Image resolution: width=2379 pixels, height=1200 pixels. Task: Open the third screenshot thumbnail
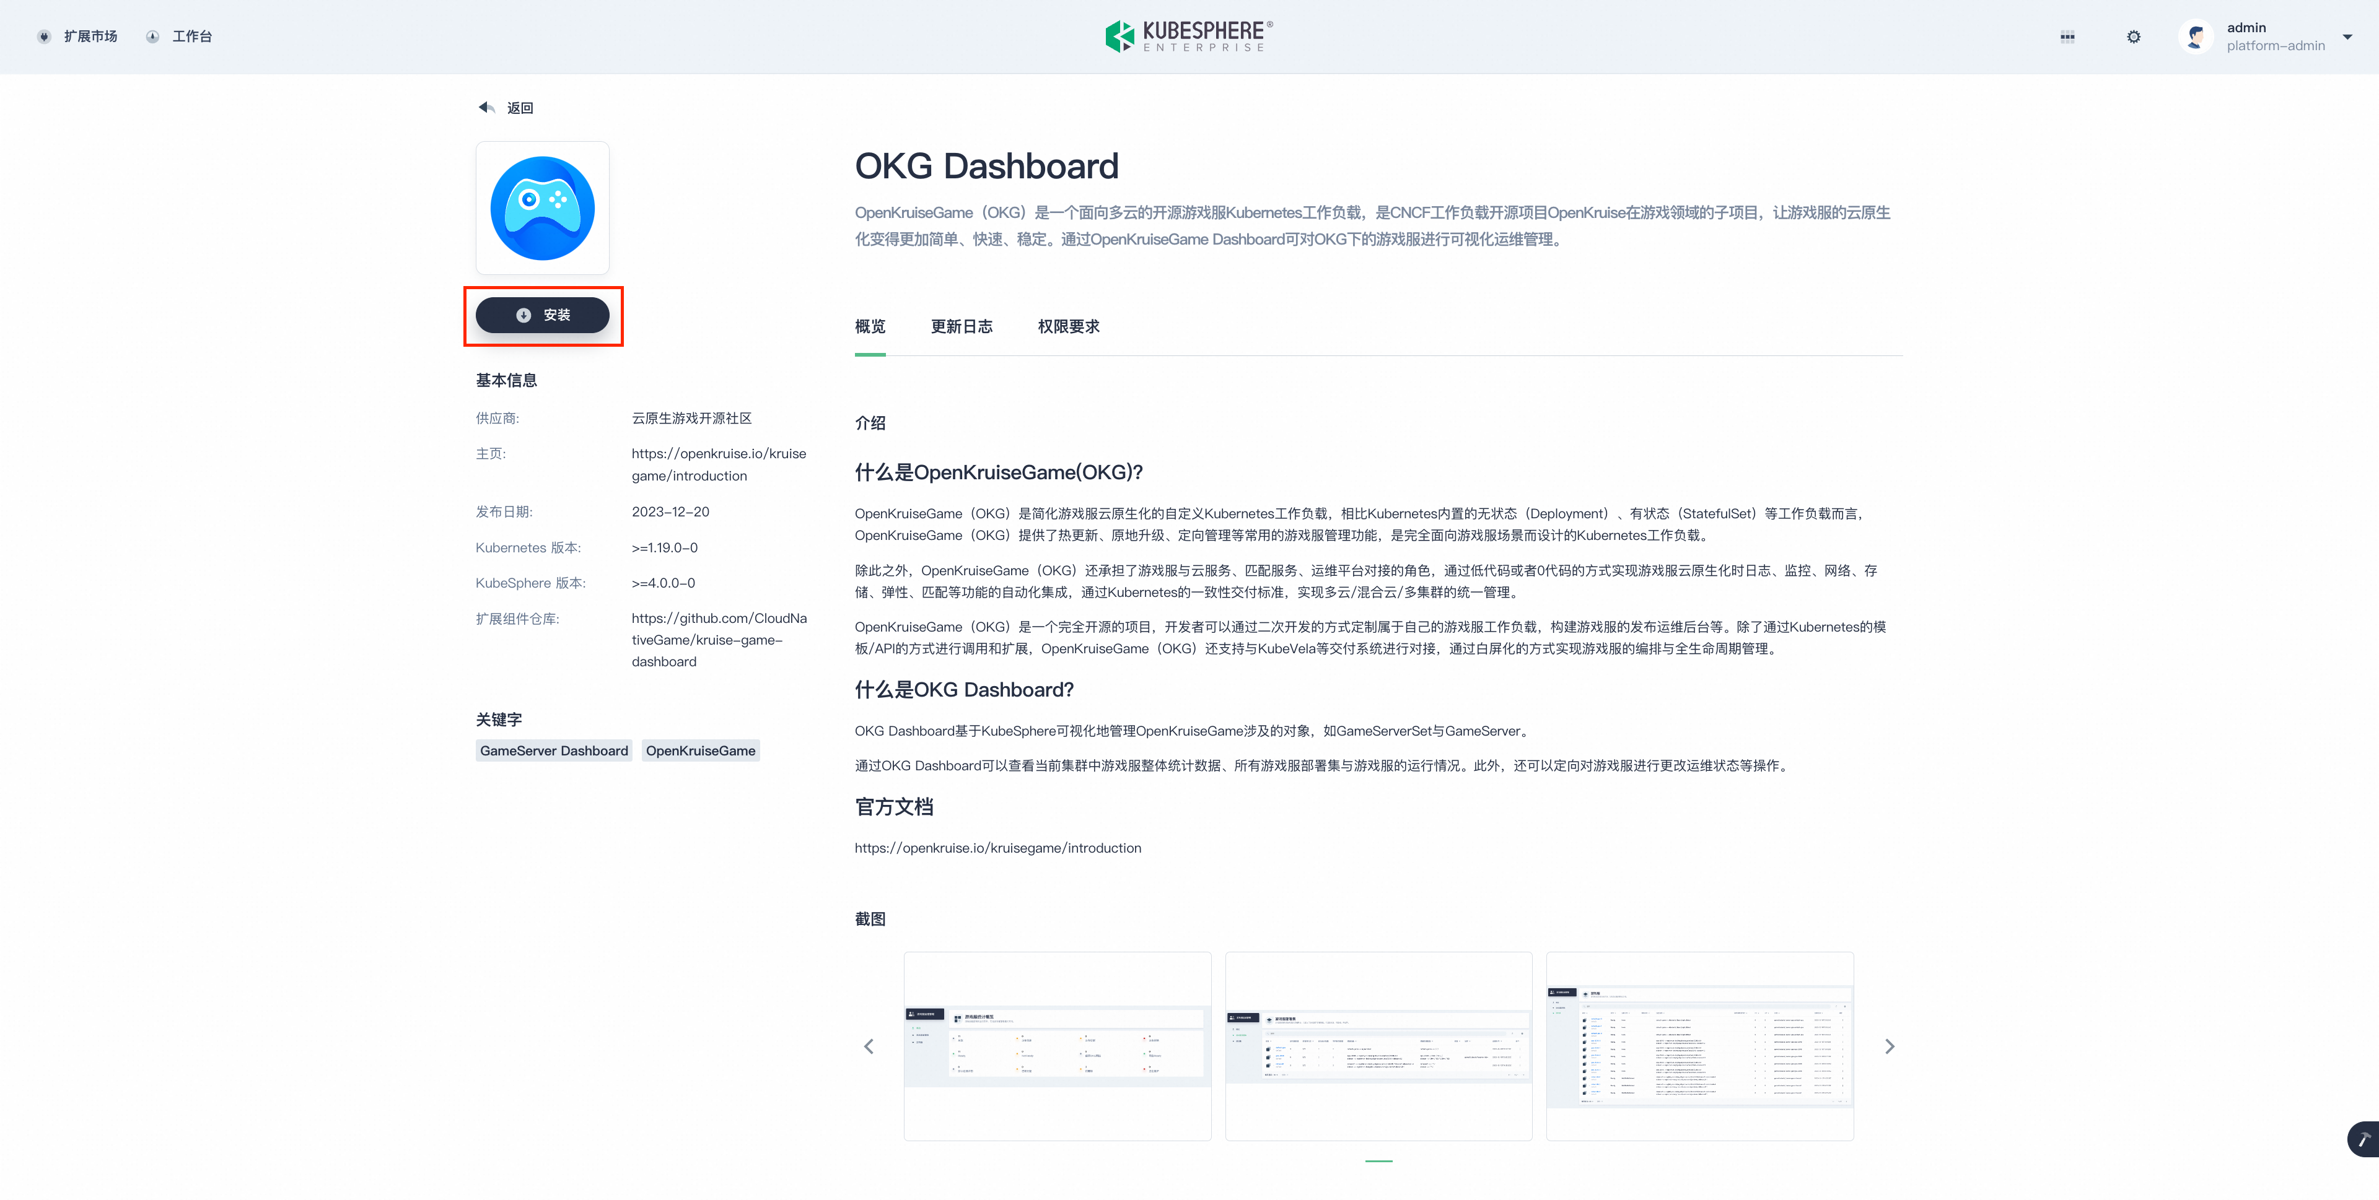(x=1699, y=1046)
